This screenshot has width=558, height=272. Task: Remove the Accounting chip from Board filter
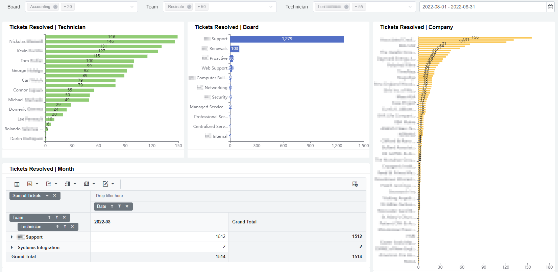point(55,7)
